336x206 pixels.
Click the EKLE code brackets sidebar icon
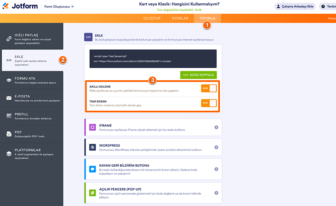[9, 60]
